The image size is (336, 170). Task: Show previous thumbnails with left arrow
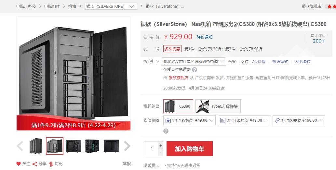click(20, 146)
